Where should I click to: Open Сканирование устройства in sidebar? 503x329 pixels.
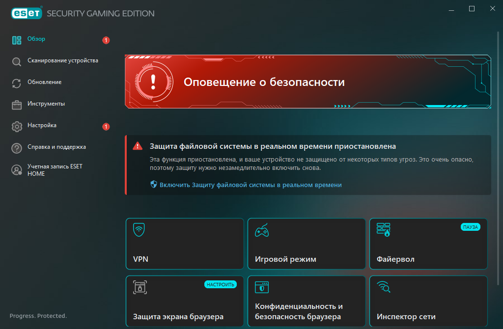point(62,60)
